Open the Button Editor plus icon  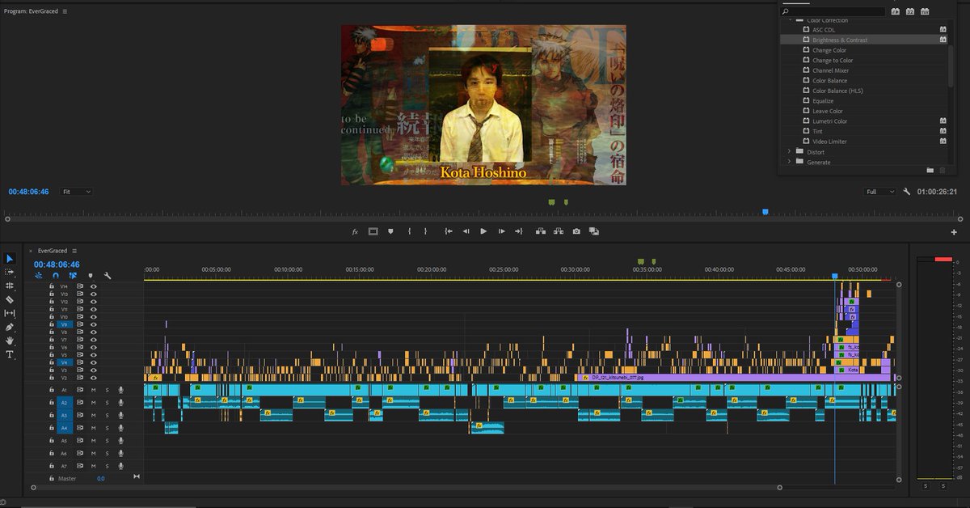(954, 232)
